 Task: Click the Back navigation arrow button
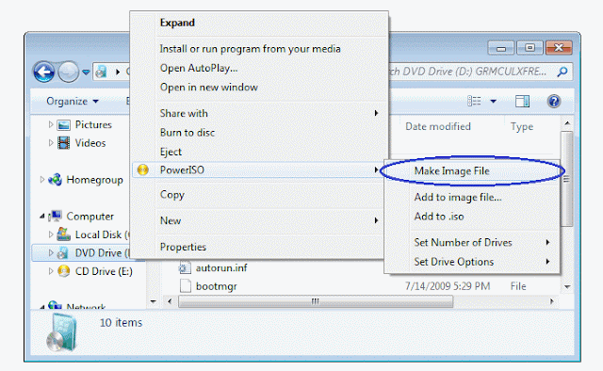(43, 72)
